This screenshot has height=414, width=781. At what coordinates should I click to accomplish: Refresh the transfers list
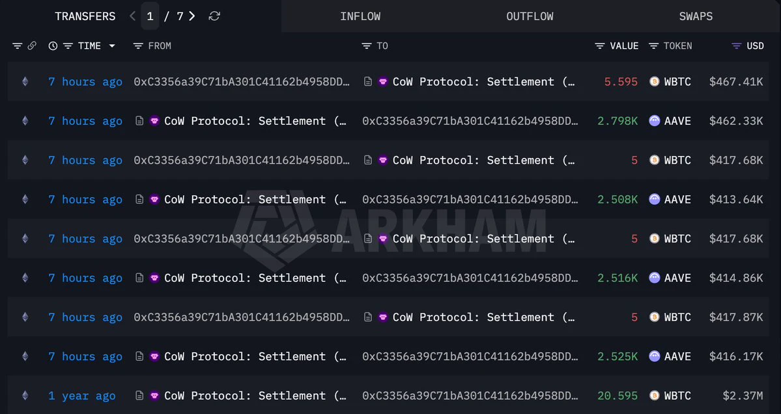click(x=214, y=16)
